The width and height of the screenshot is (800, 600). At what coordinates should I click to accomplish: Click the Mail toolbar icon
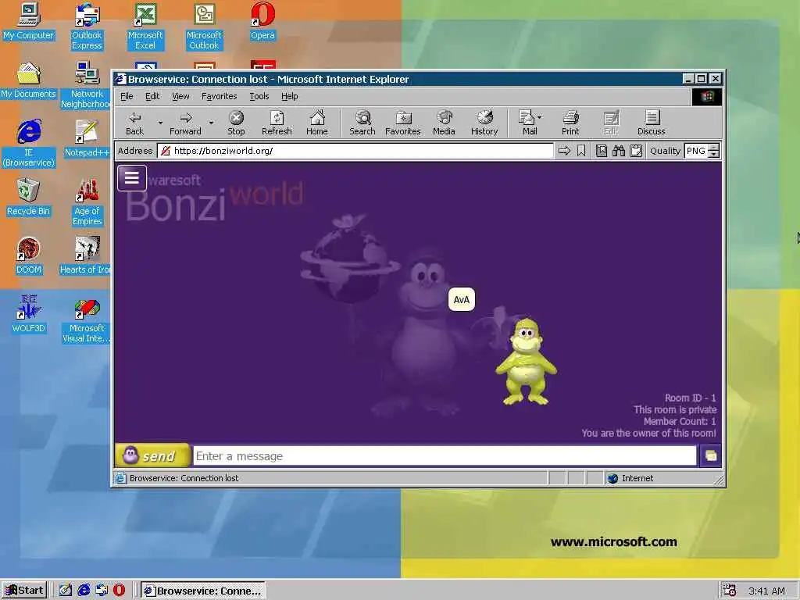527,123
